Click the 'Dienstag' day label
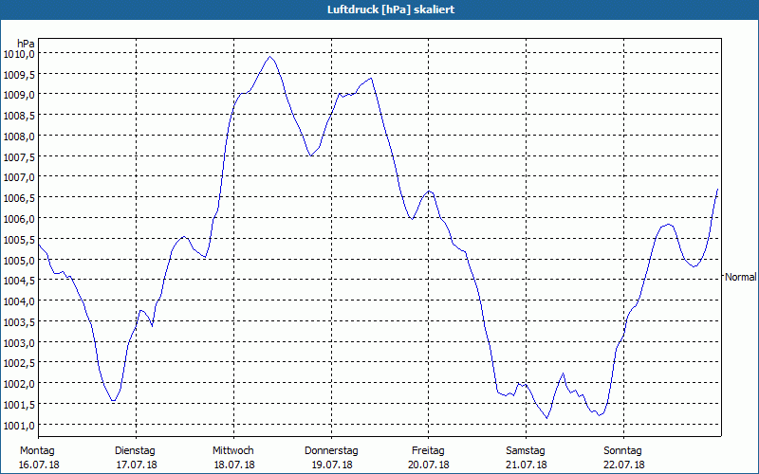759x474 pixels. (x=135, y=450)
